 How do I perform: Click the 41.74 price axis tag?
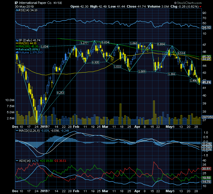pos(206,82)
